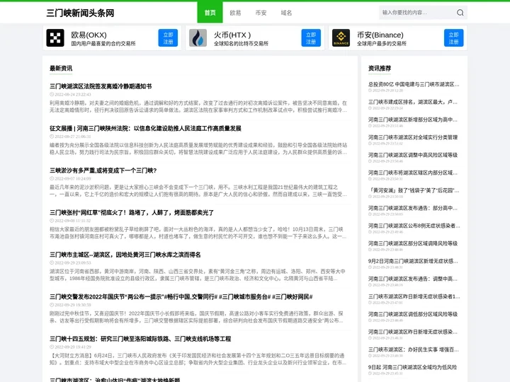Click the 三门峡新闻头条网 site title
This screenshot has width=510, height=382.
[80, 13]
